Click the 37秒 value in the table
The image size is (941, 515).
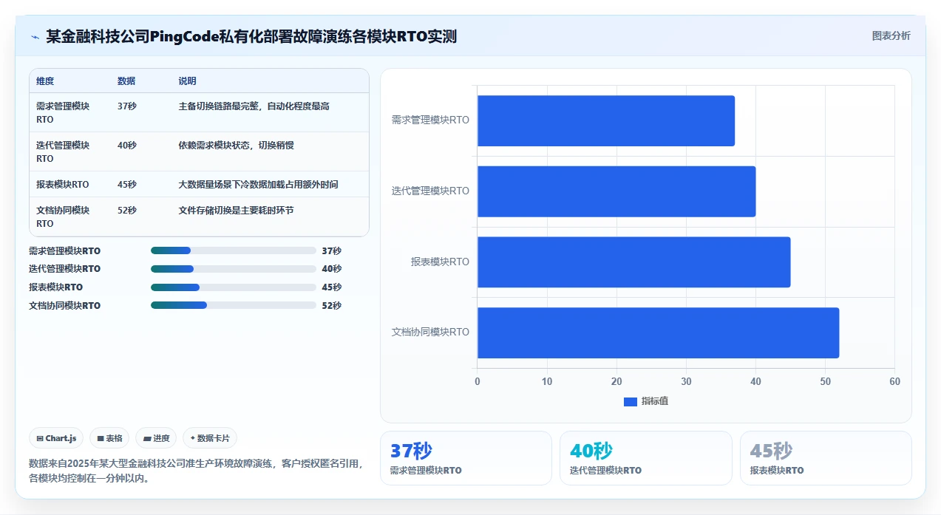[127, 106]
